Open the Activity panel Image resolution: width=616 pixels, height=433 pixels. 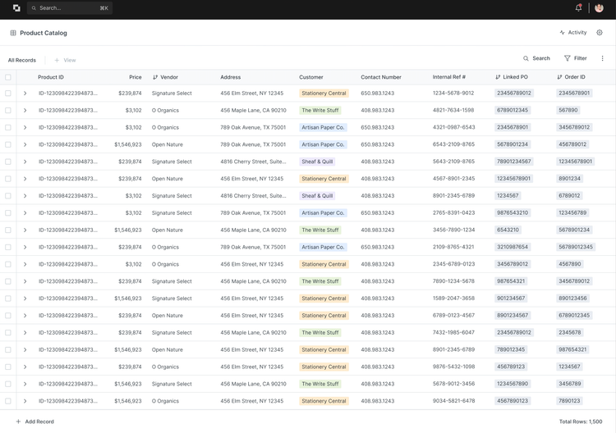pyautogui.click(x=572, y=33)
